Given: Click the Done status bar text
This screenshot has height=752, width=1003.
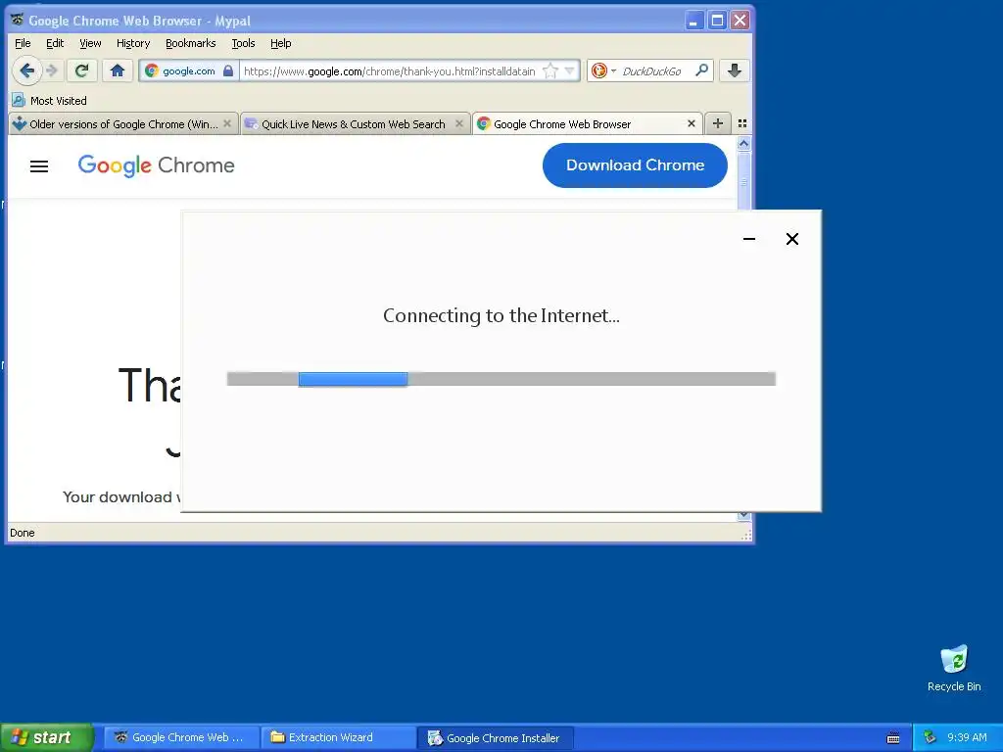Looking at the screenshot, I should [x=23, y=533].
